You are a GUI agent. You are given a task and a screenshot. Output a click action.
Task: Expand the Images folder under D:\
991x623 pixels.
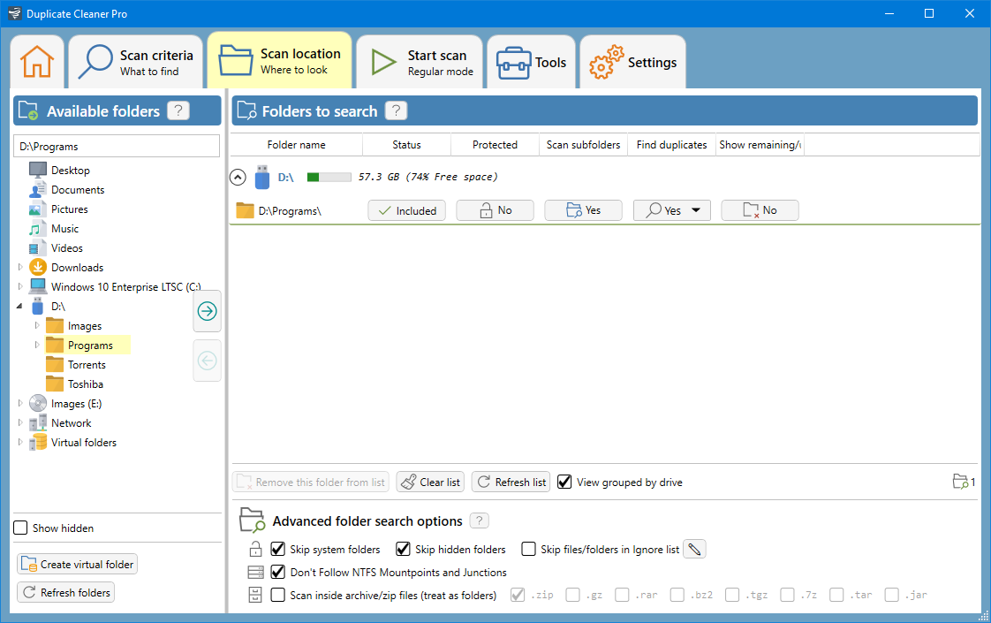[x=37, y=326]
